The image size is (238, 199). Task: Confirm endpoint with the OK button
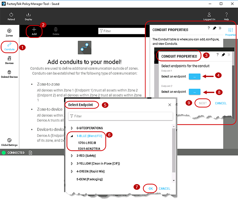tap(150, 188)
